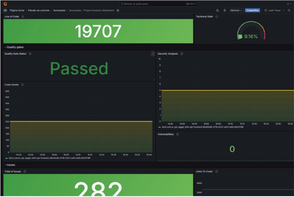
Task: Show info for Vulnerabilities panel
Action: coord(177,134)
